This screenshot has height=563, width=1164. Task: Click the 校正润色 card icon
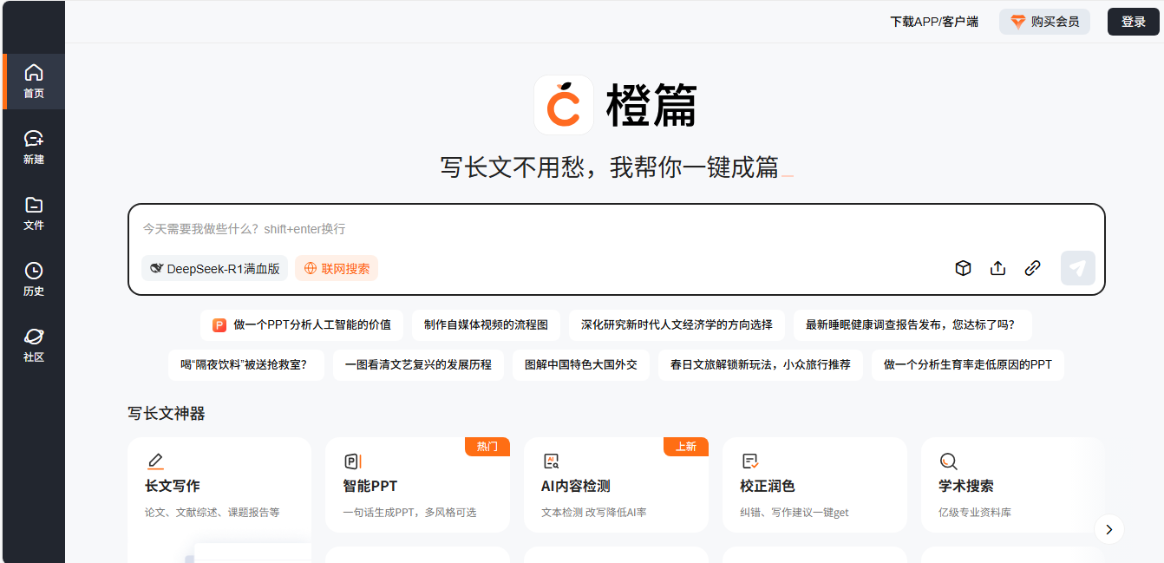[x=750, y=461]
